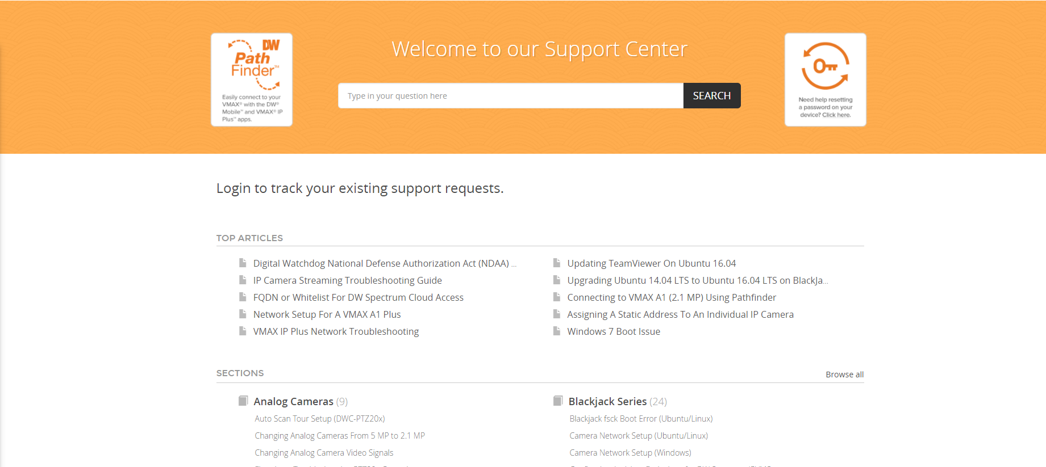Open the password reset help card

coord(825,79)
